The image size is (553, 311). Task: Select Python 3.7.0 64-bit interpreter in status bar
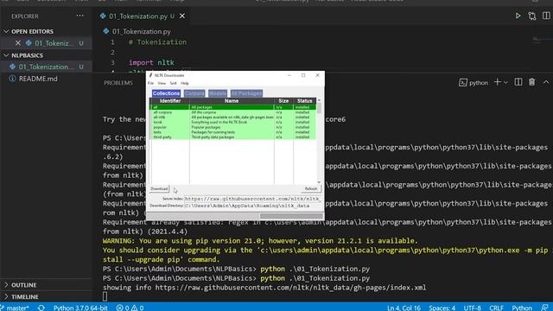80,308
